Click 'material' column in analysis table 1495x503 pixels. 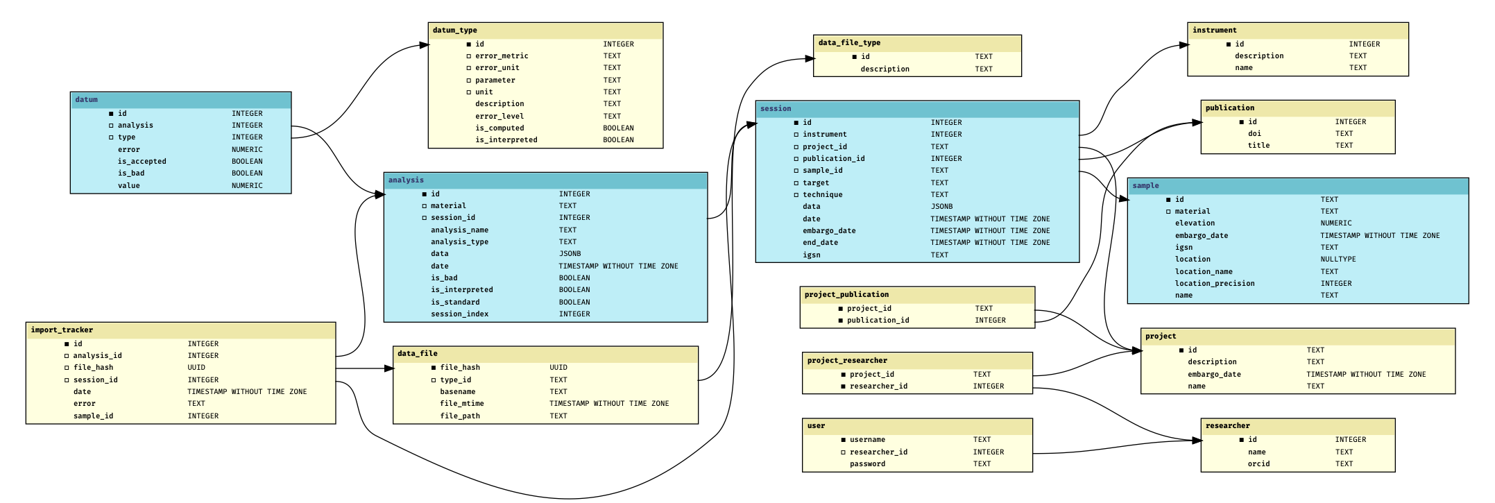click(448, 206)
